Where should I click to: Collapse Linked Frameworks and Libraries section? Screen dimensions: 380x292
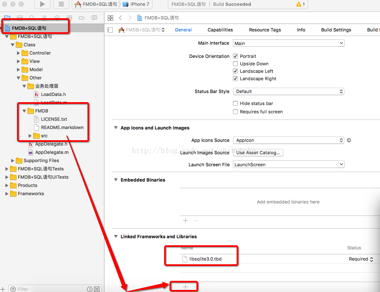tap(116, 236)
